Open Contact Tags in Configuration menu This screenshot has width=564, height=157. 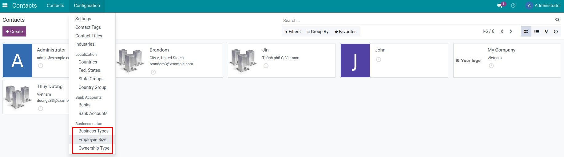[x=88, y=27]
